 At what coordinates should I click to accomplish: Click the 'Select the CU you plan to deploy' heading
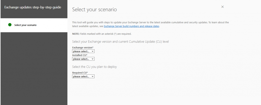pos(94,67)
